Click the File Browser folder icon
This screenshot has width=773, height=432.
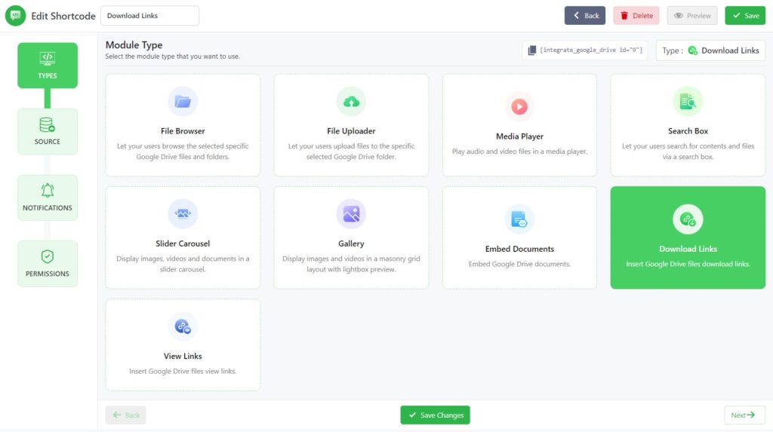click(183, 102)
